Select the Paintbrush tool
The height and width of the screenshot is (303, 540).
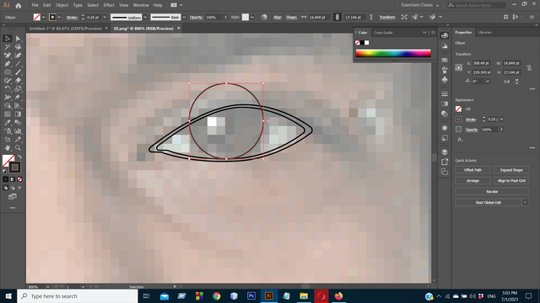click(18, 72)
